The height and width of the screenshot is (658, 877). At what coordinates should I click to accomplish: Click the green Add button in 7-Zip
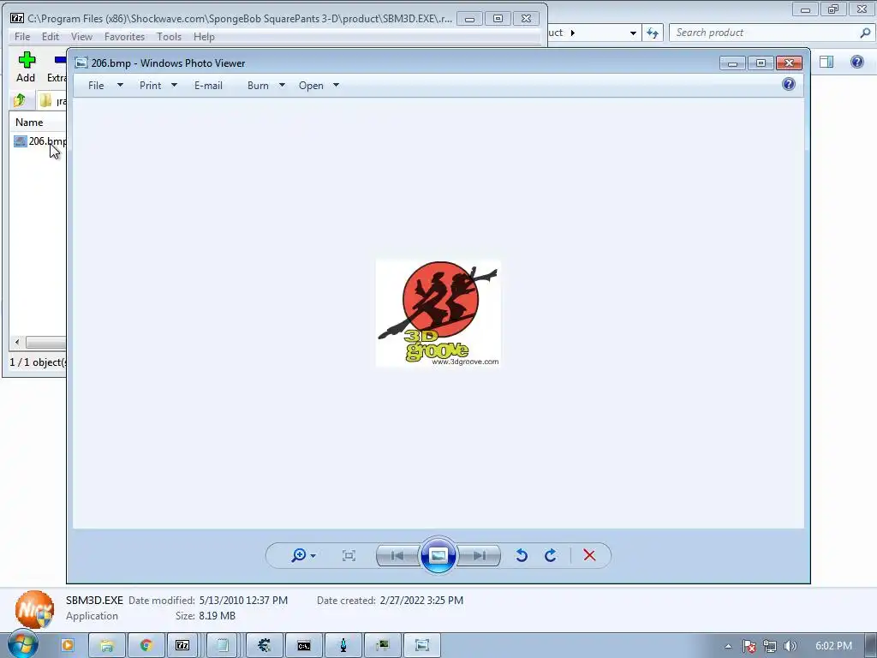[26, 67]
